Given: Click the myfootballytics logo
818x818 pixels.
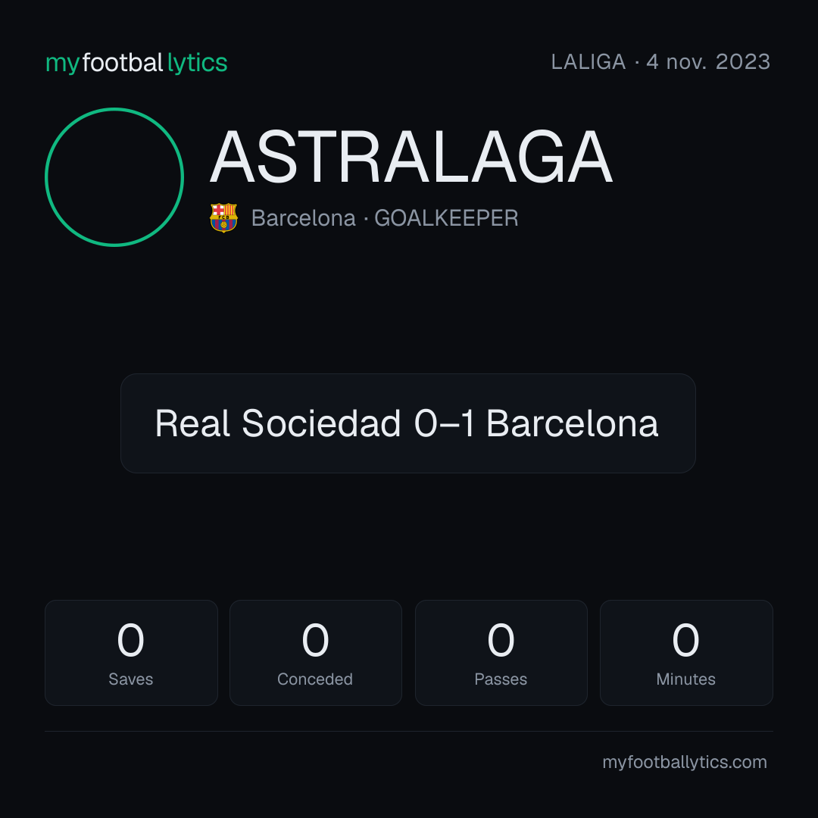Looking at the screenshot, I should pos(136,63).
